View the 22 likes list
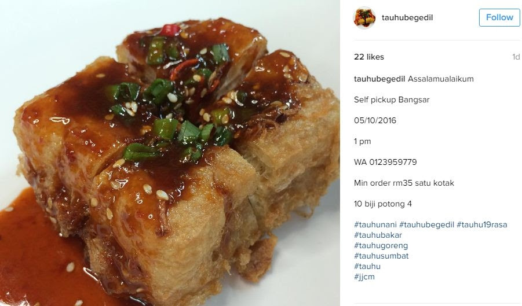522x306 pixels. (369, 57)
